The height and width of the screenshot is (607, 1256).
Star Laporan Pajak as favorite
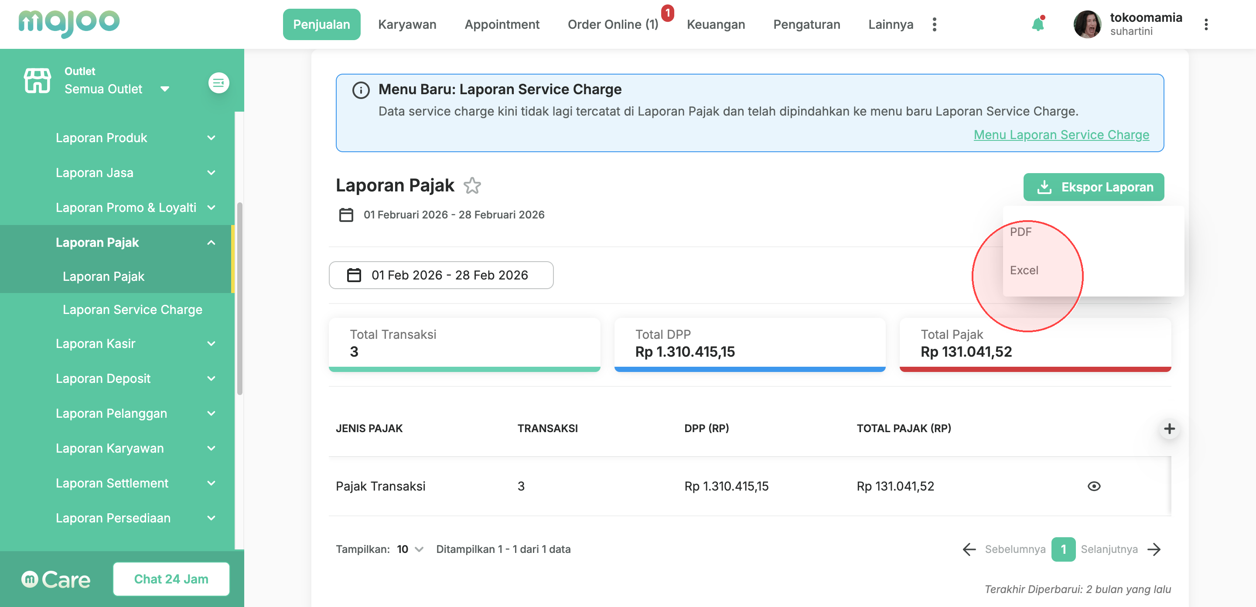[471, 186]
